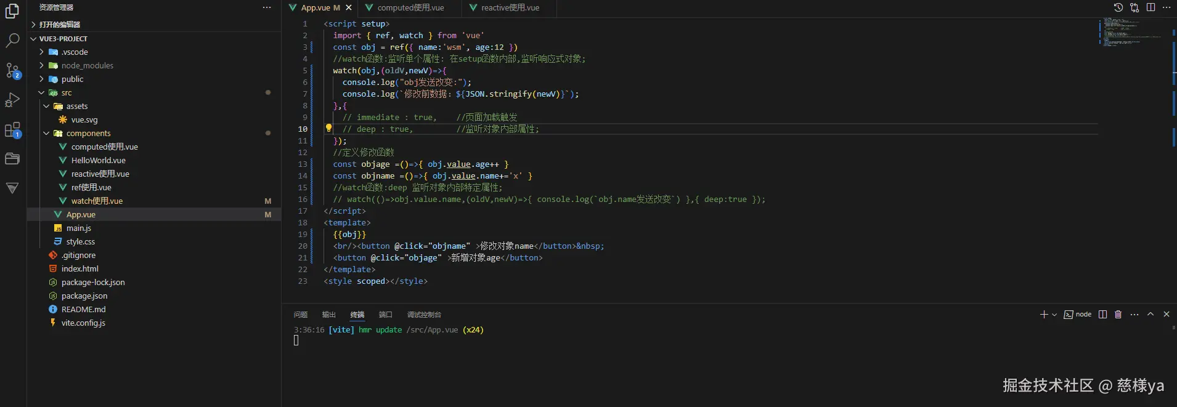Click the code minimap preview
The width and height of the screenshot is (1177, 407).
(x=1133, y=32)
